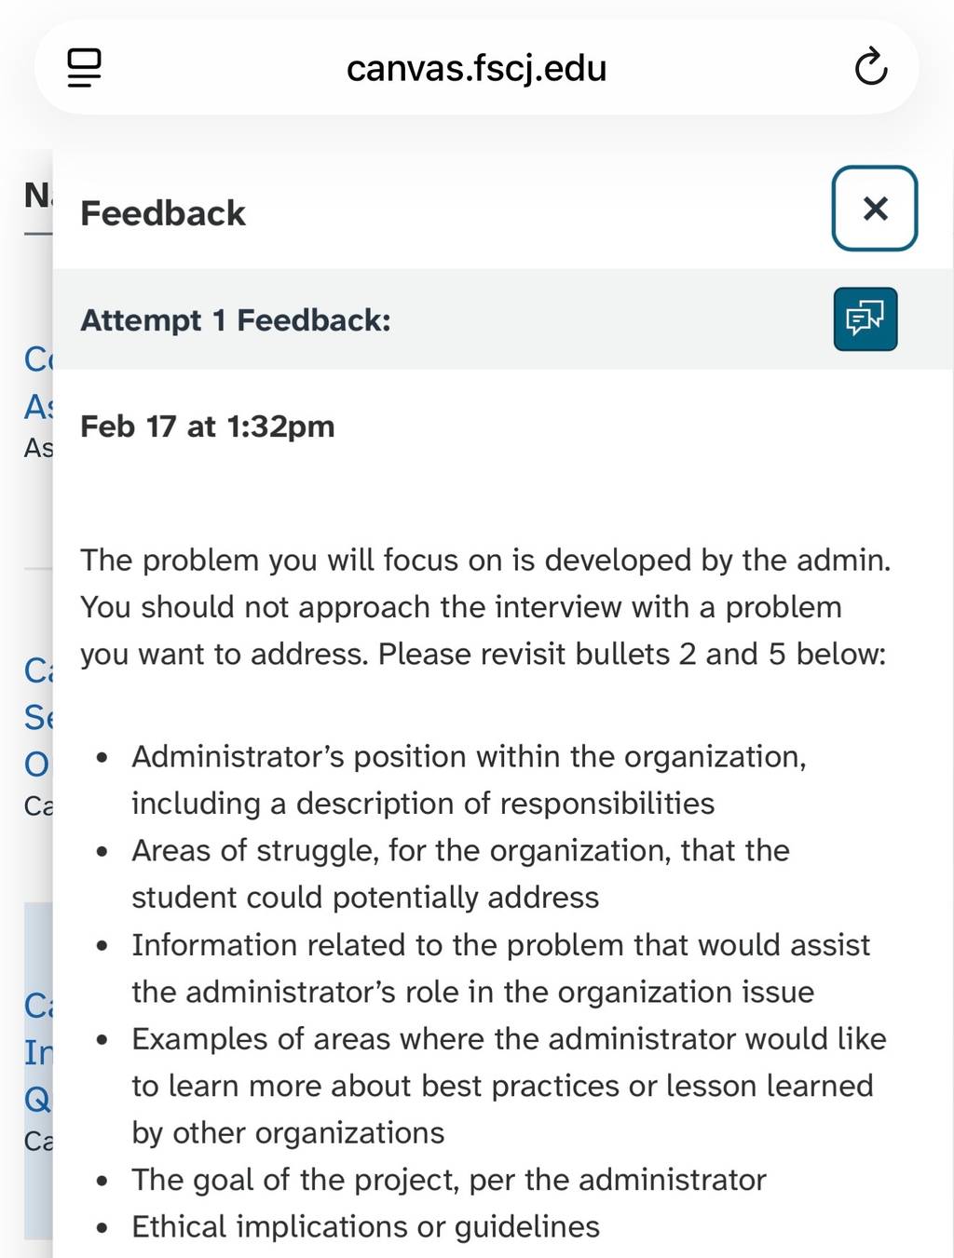The height and width of the screenshot is (1258, 954).
Task: Click the 'The problem you will focus on' paragraph
Action: coord(485,607)
